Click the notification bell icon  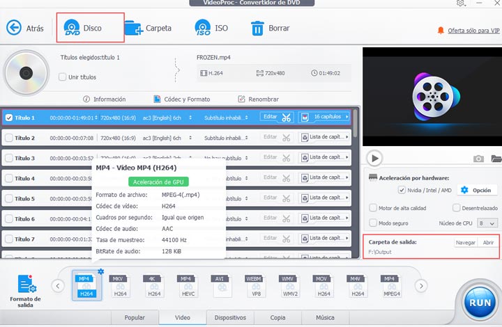[x=441, y=31]
